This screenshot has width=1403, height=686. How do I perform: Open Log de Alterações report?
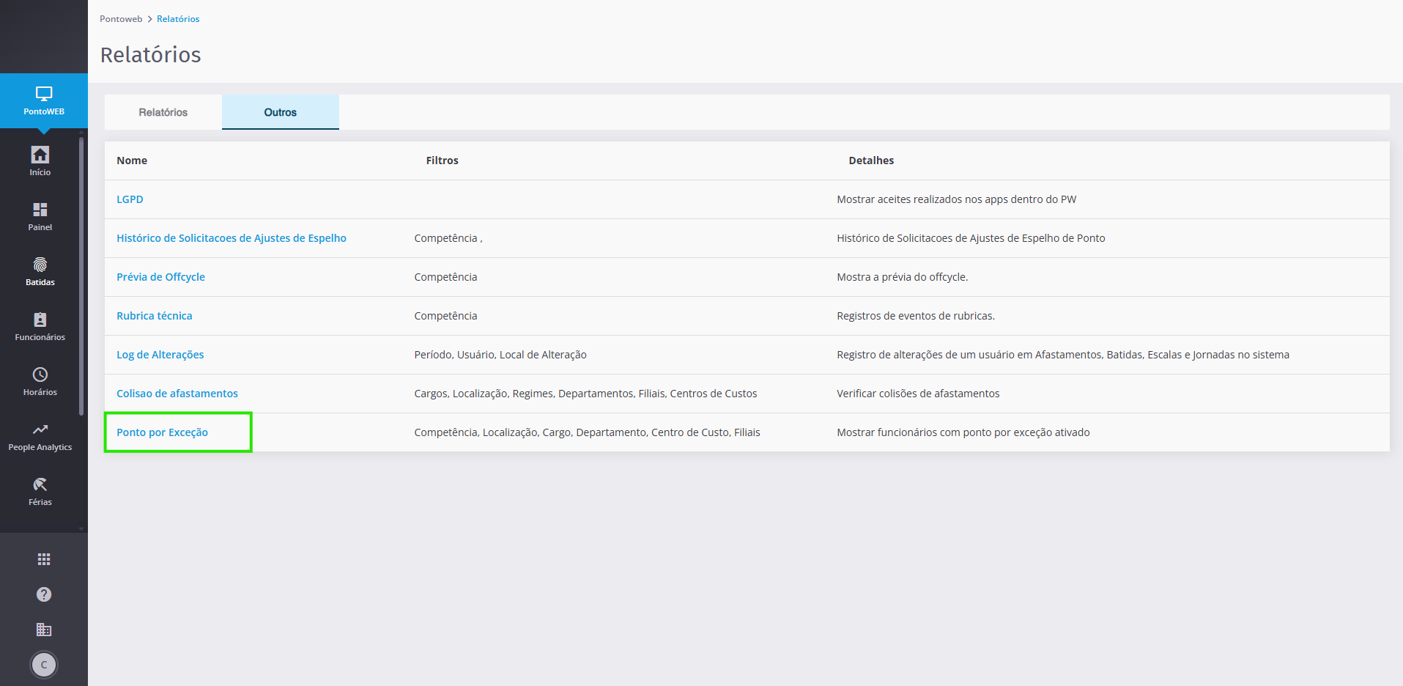click(x=160, y=355)
